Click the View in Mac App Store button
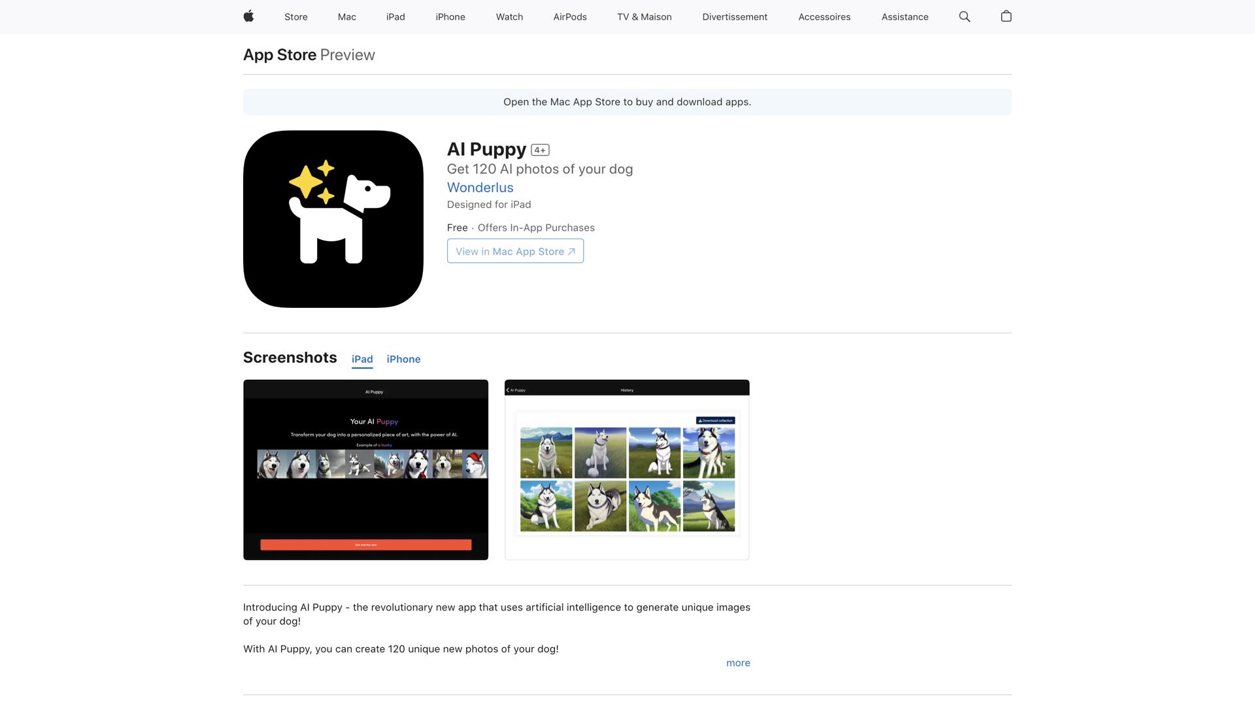1255x706 pixels. pos(515,251)
